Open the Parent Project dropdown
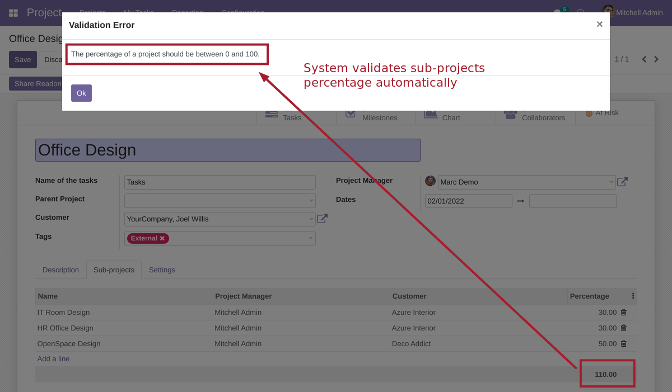The height and width of the screenshot is (392, 672). [x=311, y=200]
